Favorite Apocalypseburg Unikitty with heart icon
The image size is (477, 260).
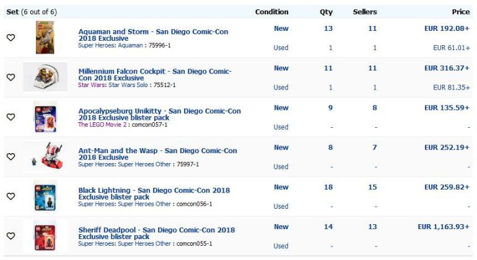point(11,117)
